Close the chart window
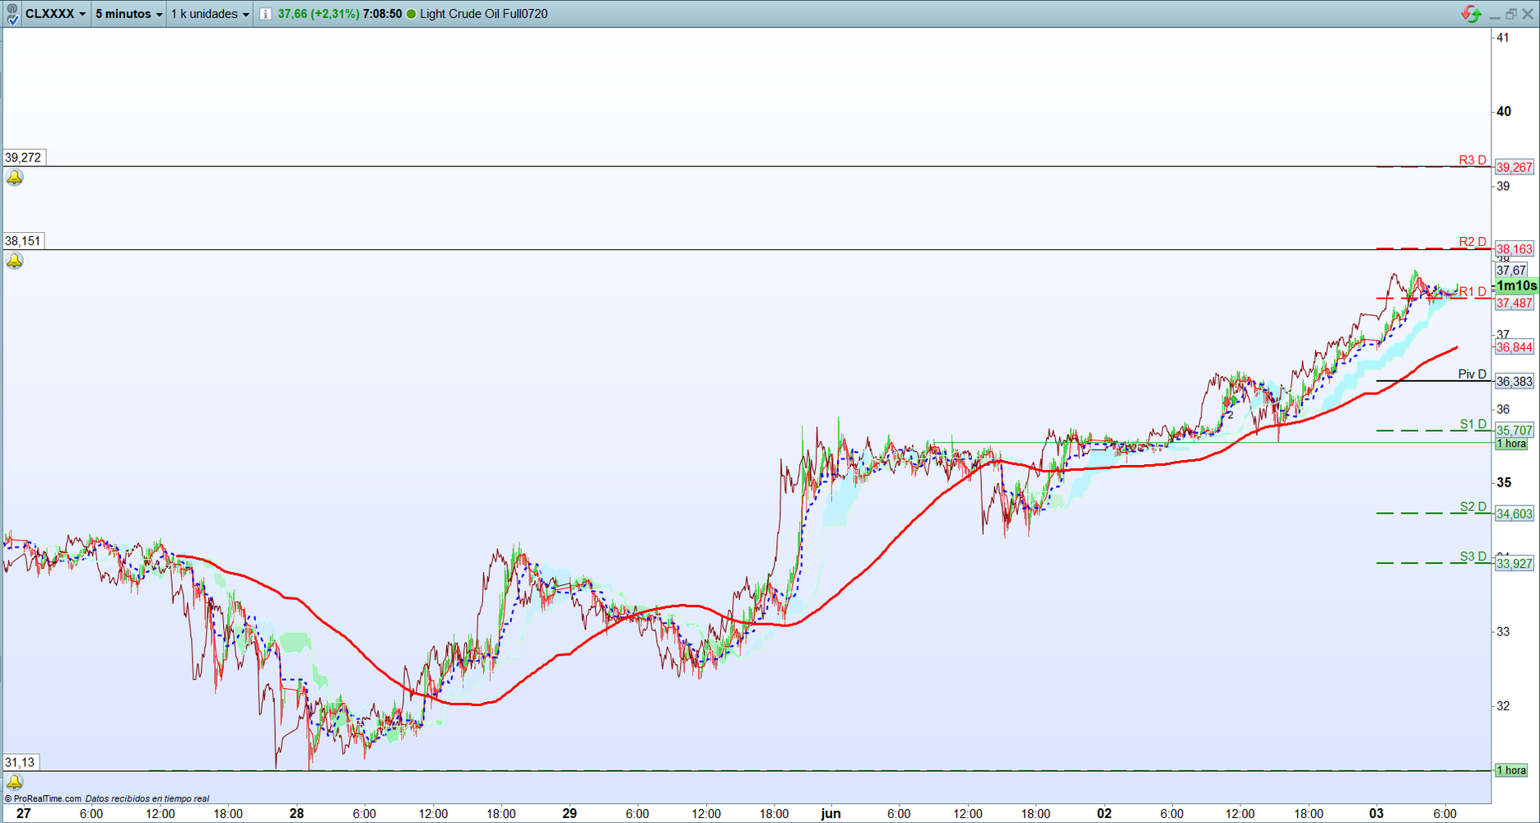Viewport: 1540px width, 823px height. pyautogui.click(x=1528, y=14)
